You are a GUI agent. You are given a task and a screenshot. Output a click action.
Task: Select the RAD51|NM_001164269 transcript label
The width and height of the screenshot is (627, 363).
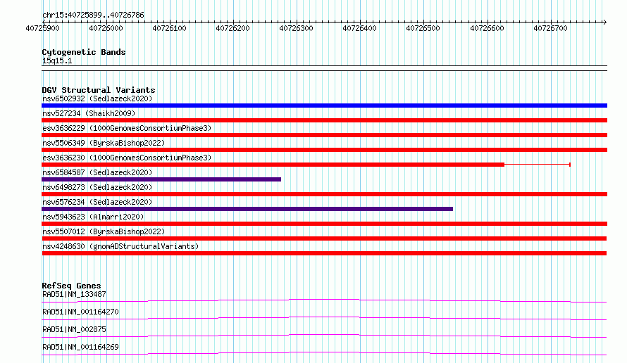coord(80,347)
